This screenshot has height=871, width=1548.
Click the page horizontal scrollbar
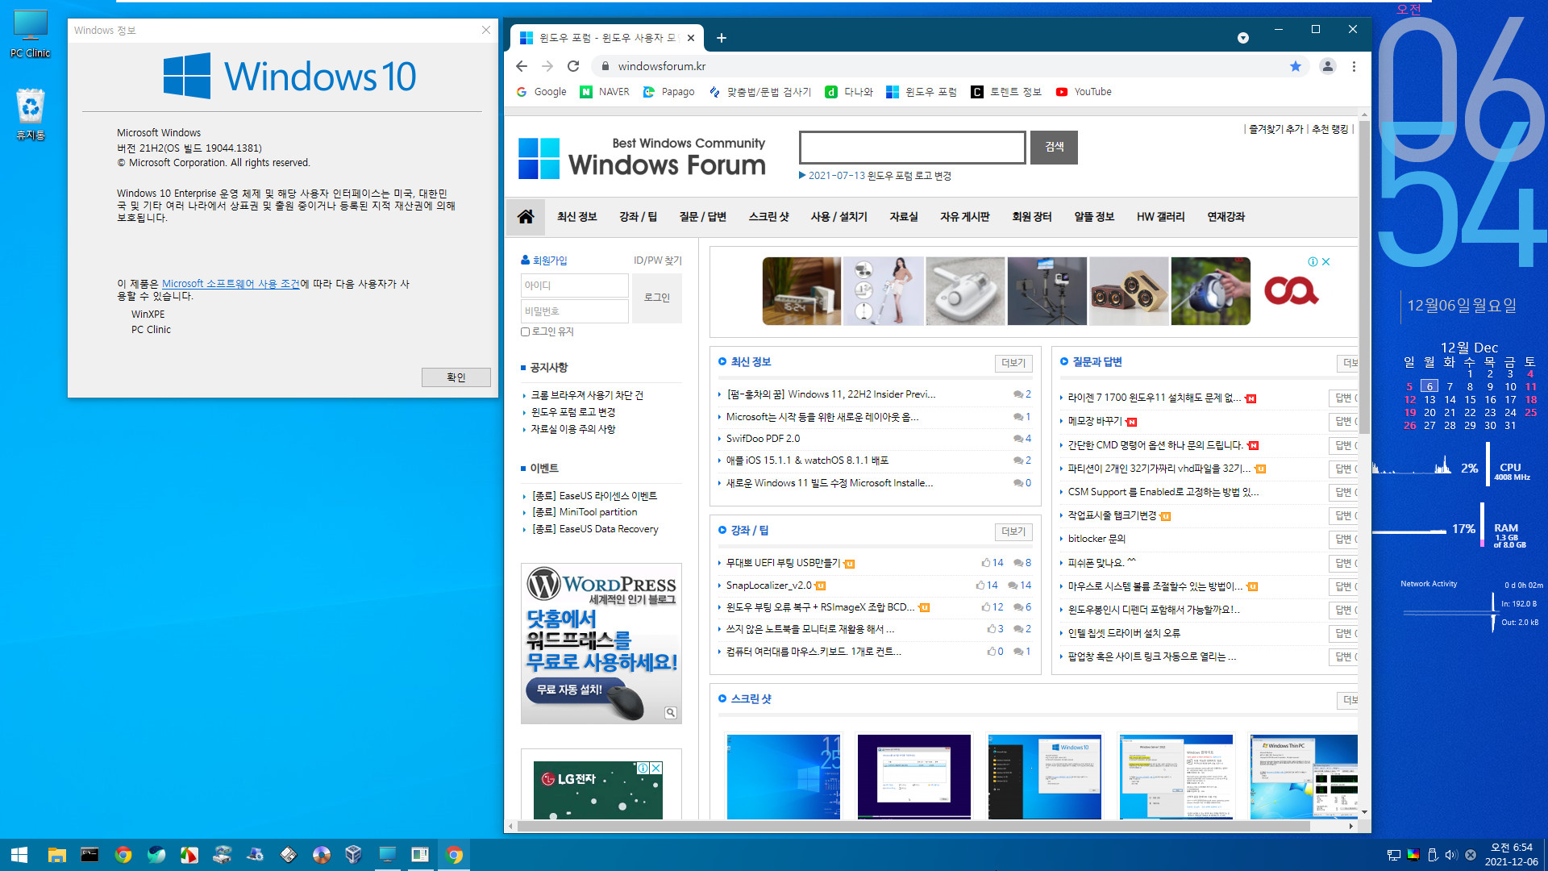click(913, 826)
